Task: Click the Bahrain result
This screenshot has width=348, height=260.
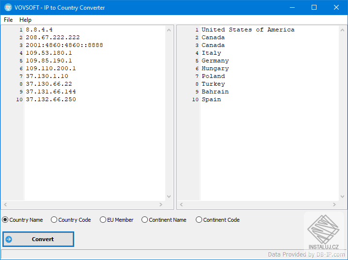Action: [215, 92]
